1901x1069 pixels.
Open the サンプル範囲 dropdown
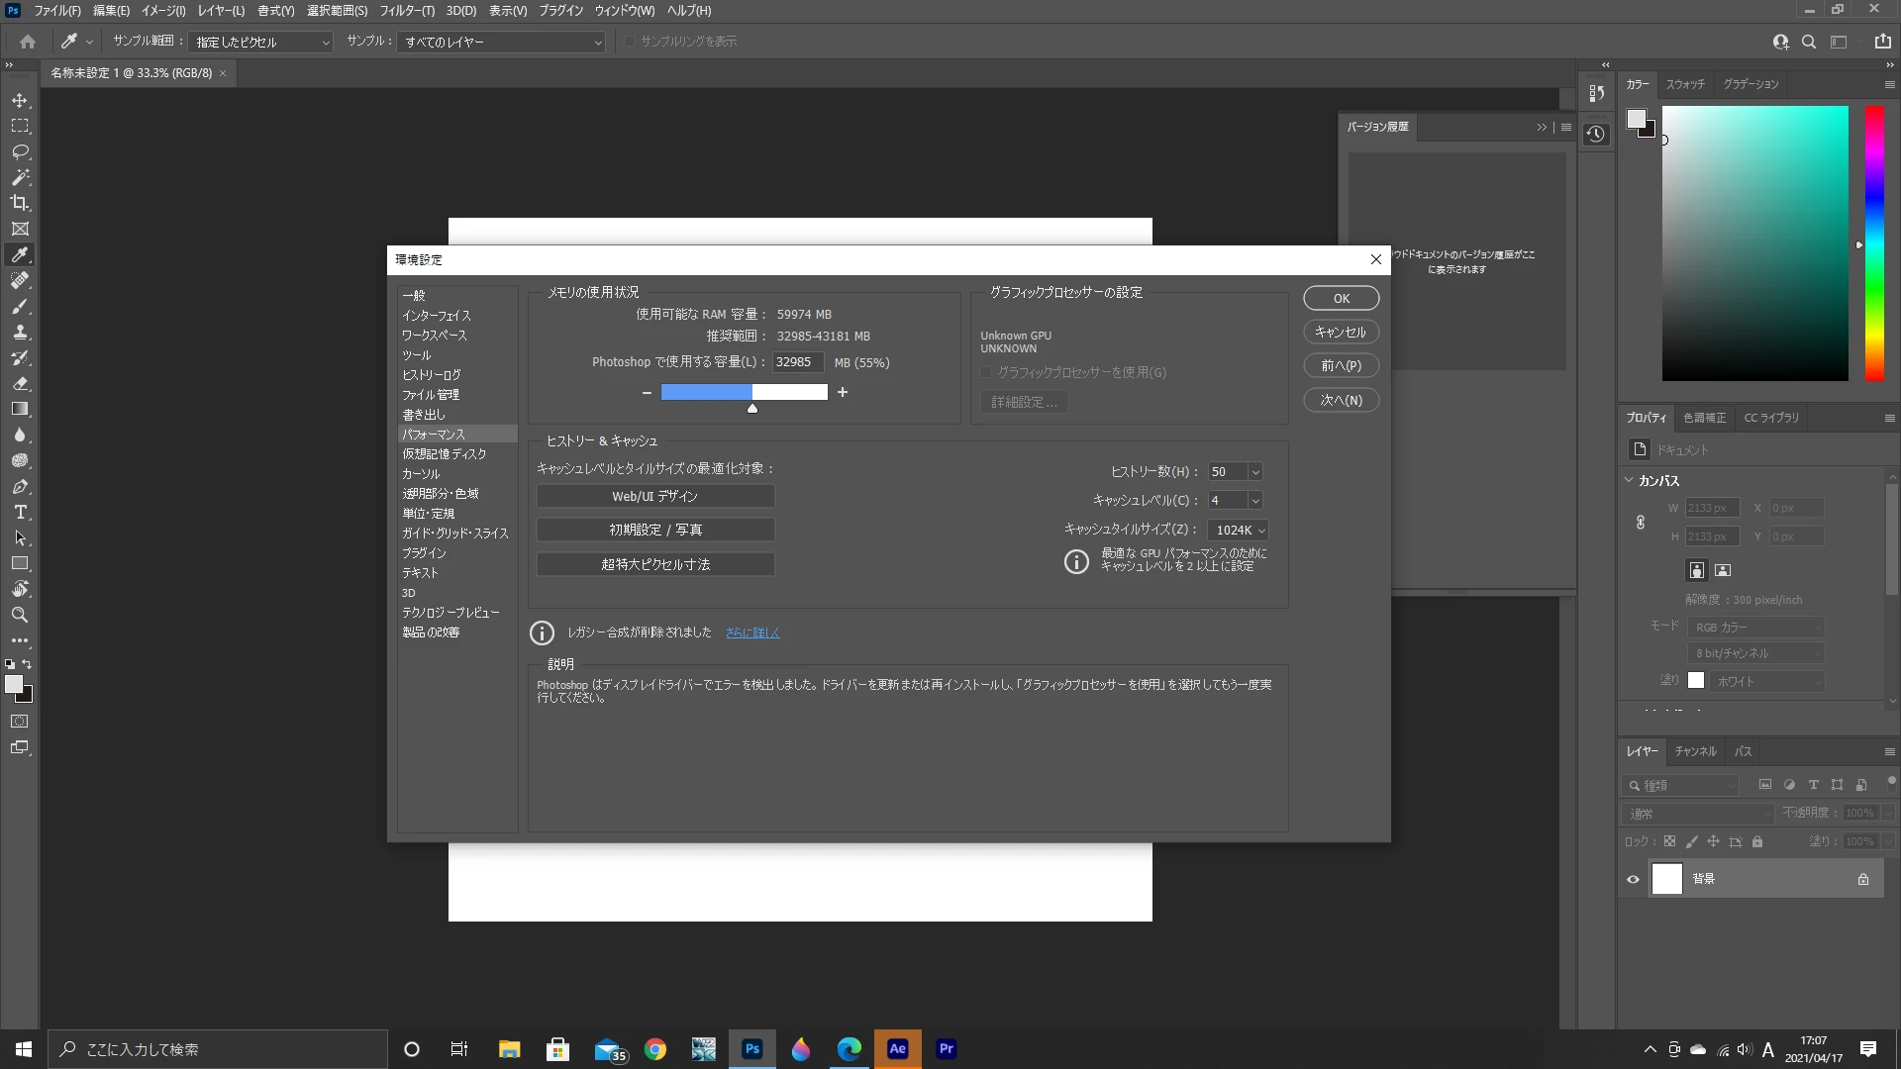261,43
